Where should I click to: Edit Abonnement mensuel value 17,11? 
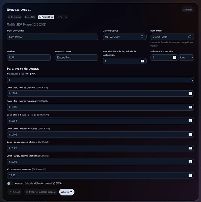tap(100, 175)
